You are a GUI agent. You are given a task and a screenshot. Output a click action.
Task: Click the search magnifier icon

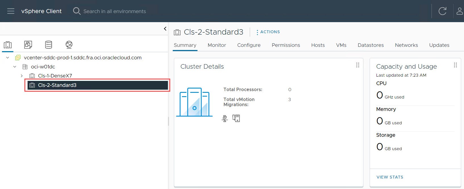[77, 11]
